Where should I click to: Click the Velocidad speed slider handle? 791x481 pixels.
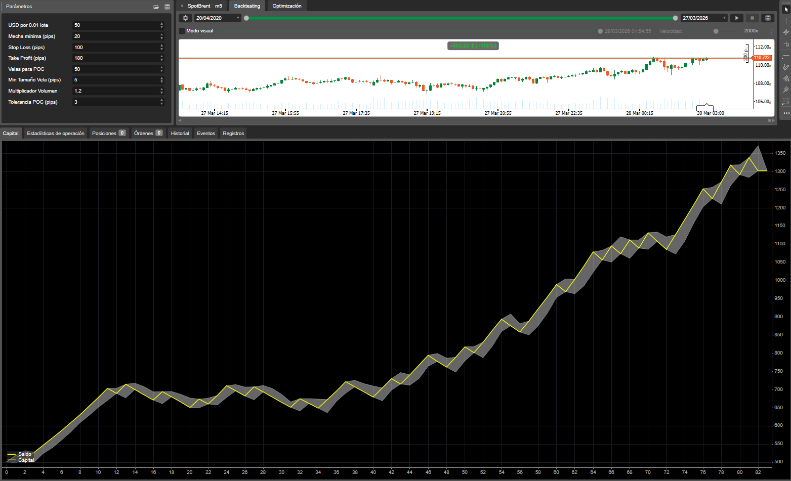point(716,31)
